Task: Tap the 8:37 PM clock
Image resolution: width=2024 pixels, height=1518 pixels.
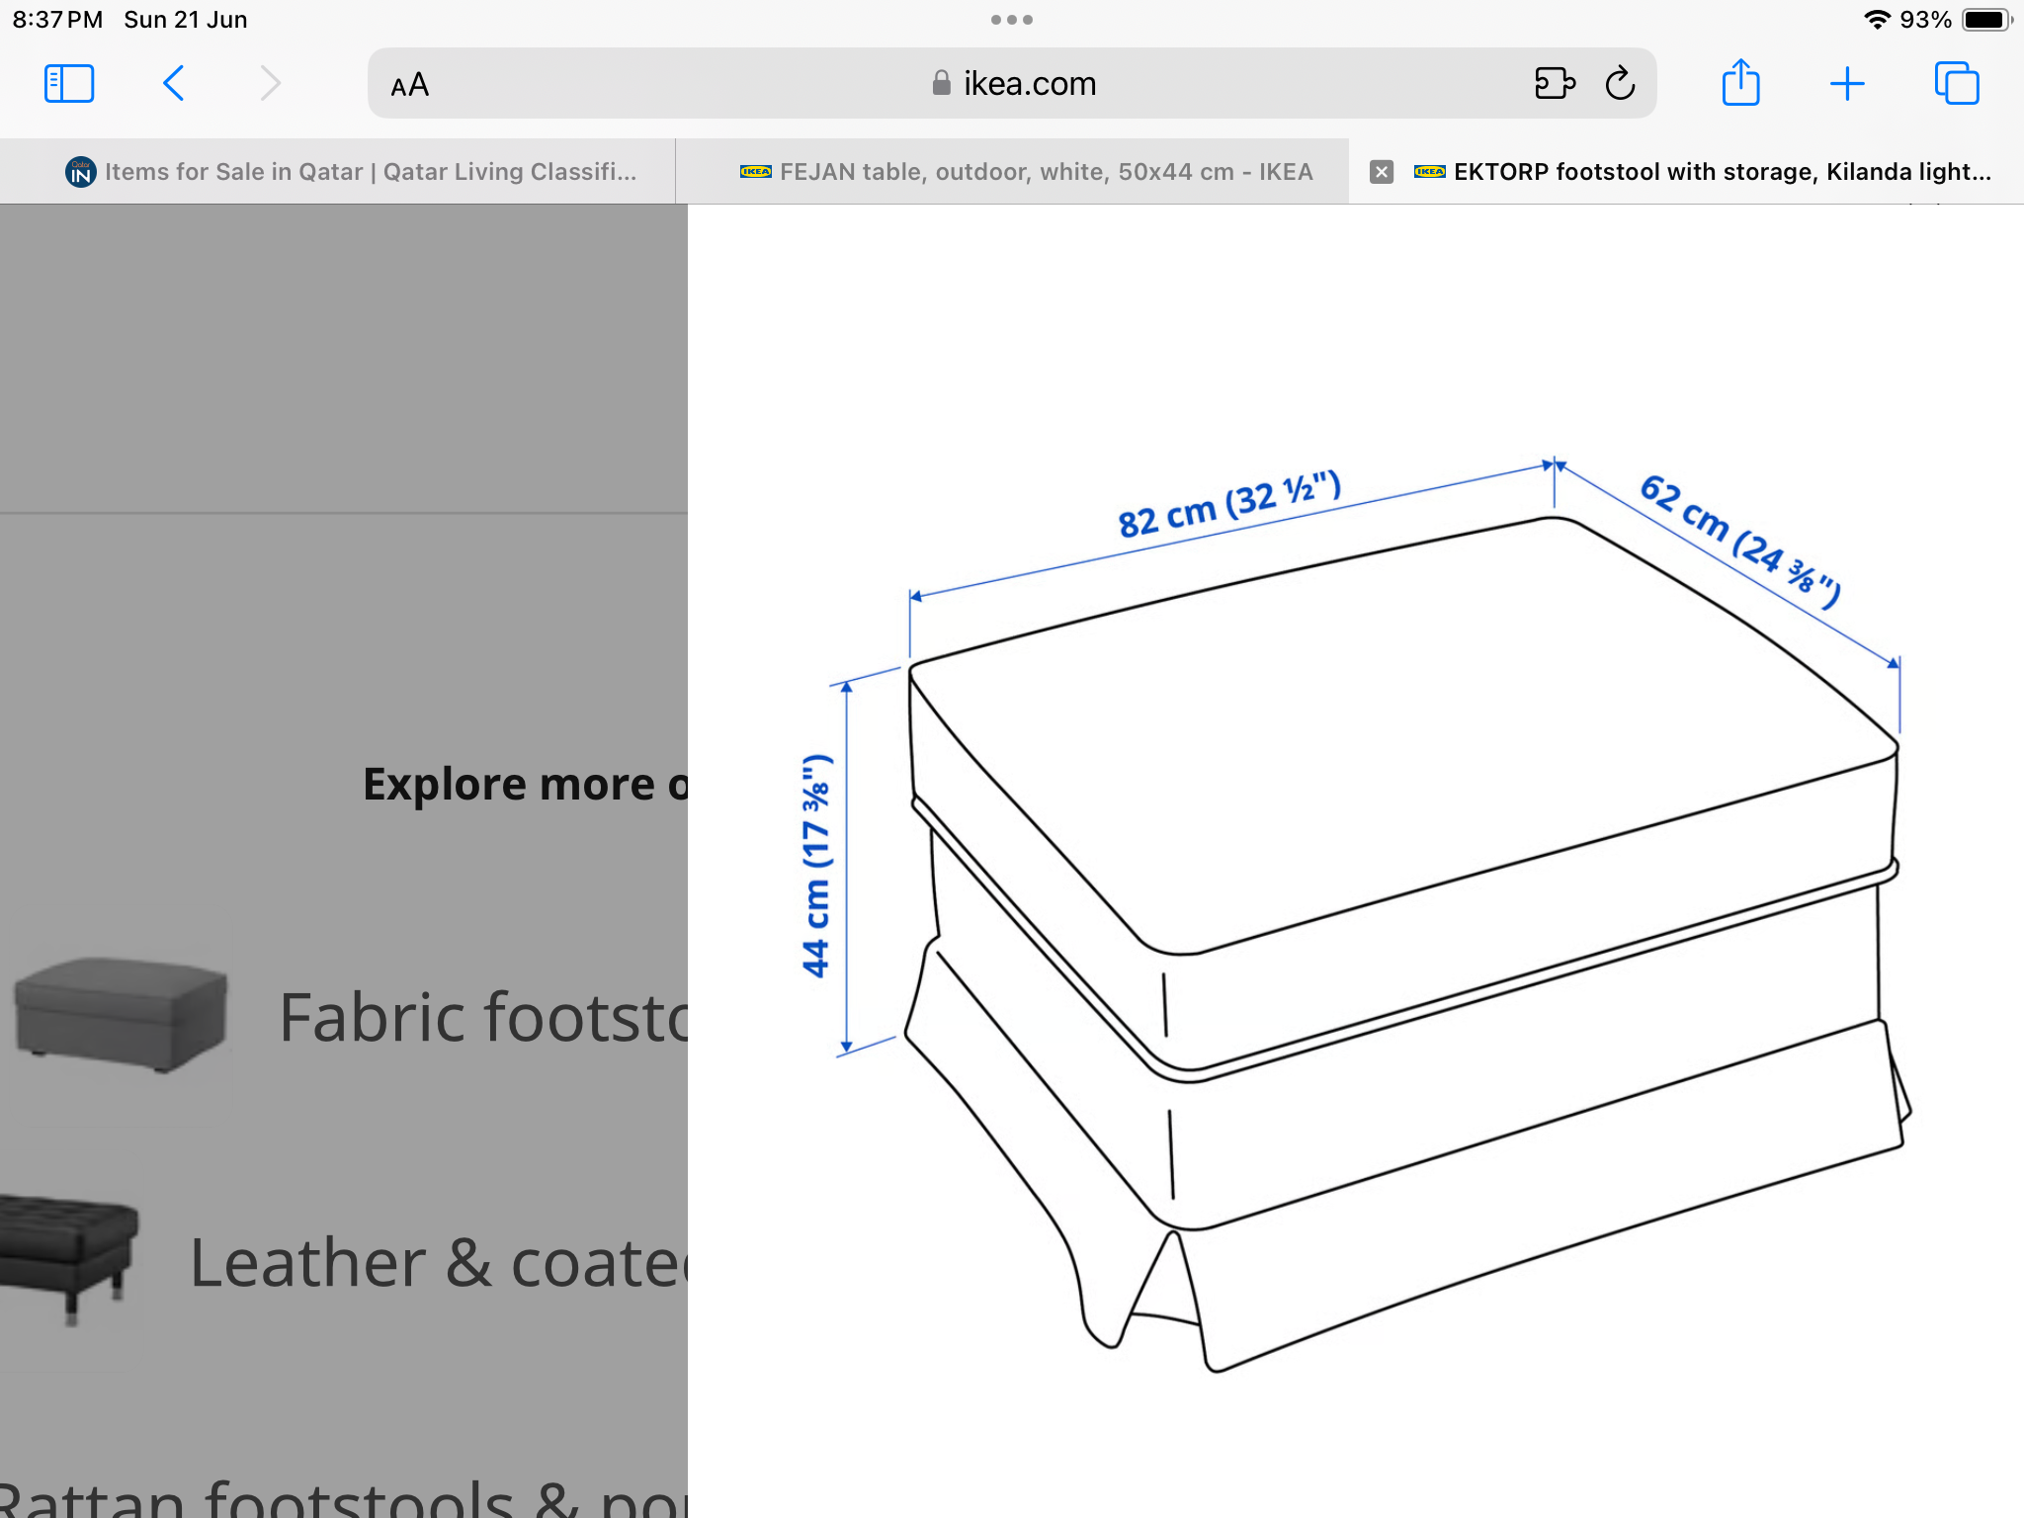Action: [x=57, y=20]
